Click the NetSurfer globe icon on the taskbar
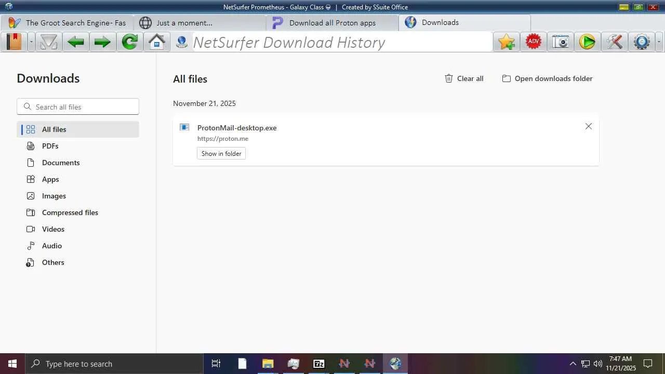 [x=395, y=364]
